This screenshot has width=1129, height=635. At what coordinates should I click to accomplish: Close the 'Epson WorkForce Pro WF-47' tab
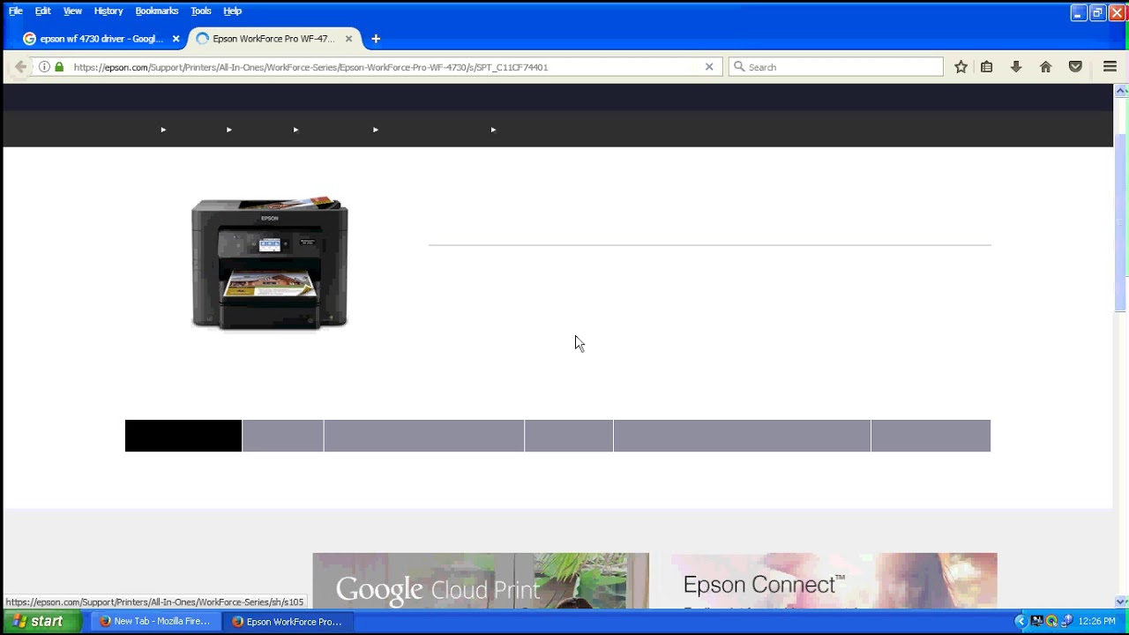coord(348,39)
